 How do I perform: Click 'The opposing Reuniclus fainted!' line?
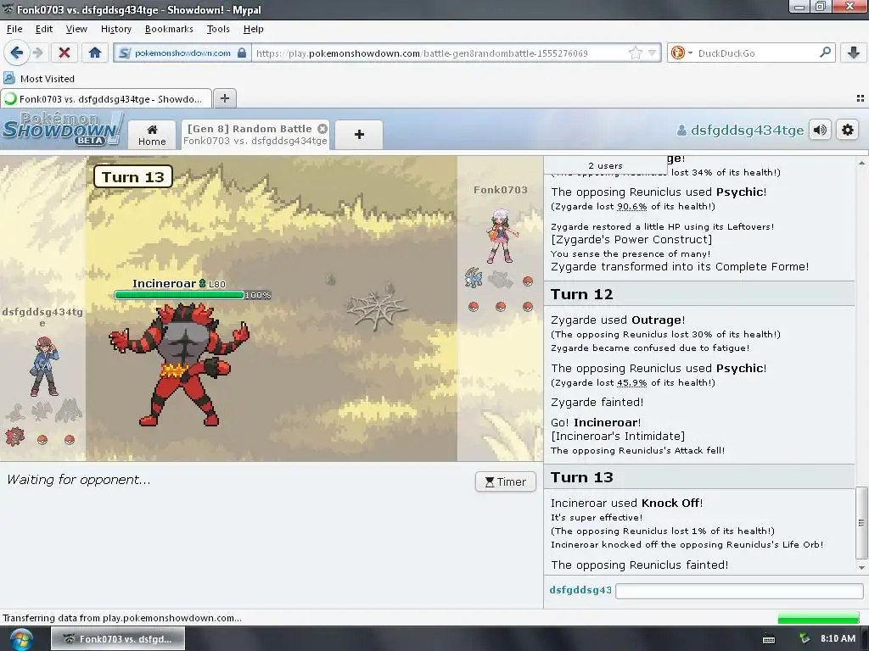click(x=640, y=565)
